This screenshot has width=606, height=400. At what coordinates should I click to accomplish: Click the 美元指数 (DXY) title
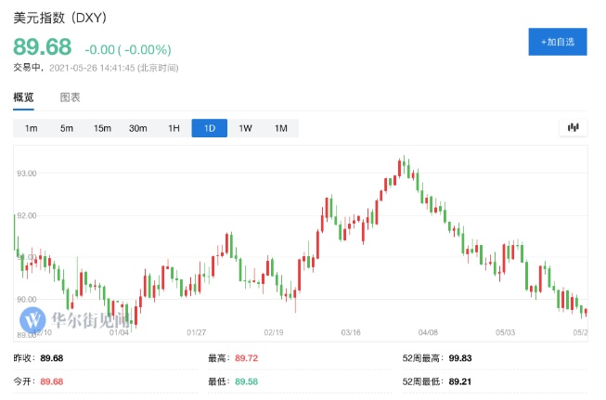pyautogui.click(x=58, y=17)
